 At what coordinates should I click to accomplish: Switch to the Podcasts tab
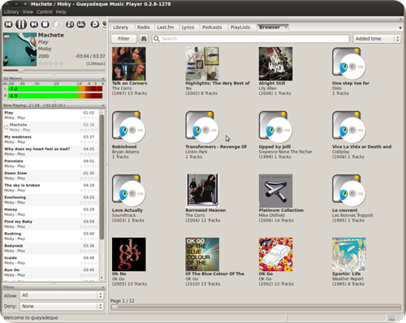pyautogui.click(x=212, y=28)
